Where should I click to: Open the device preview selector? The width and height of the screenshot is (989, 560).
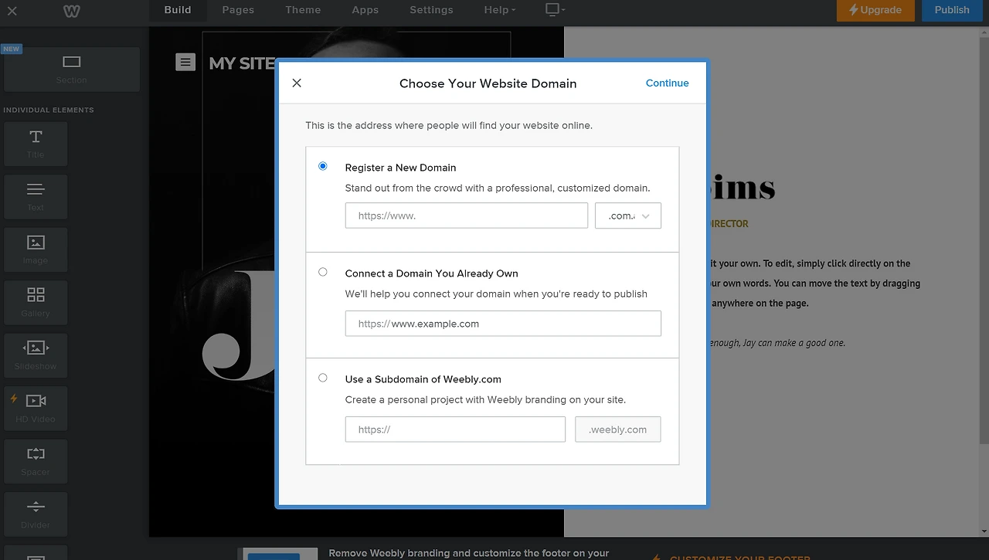(x=555, y=10)
